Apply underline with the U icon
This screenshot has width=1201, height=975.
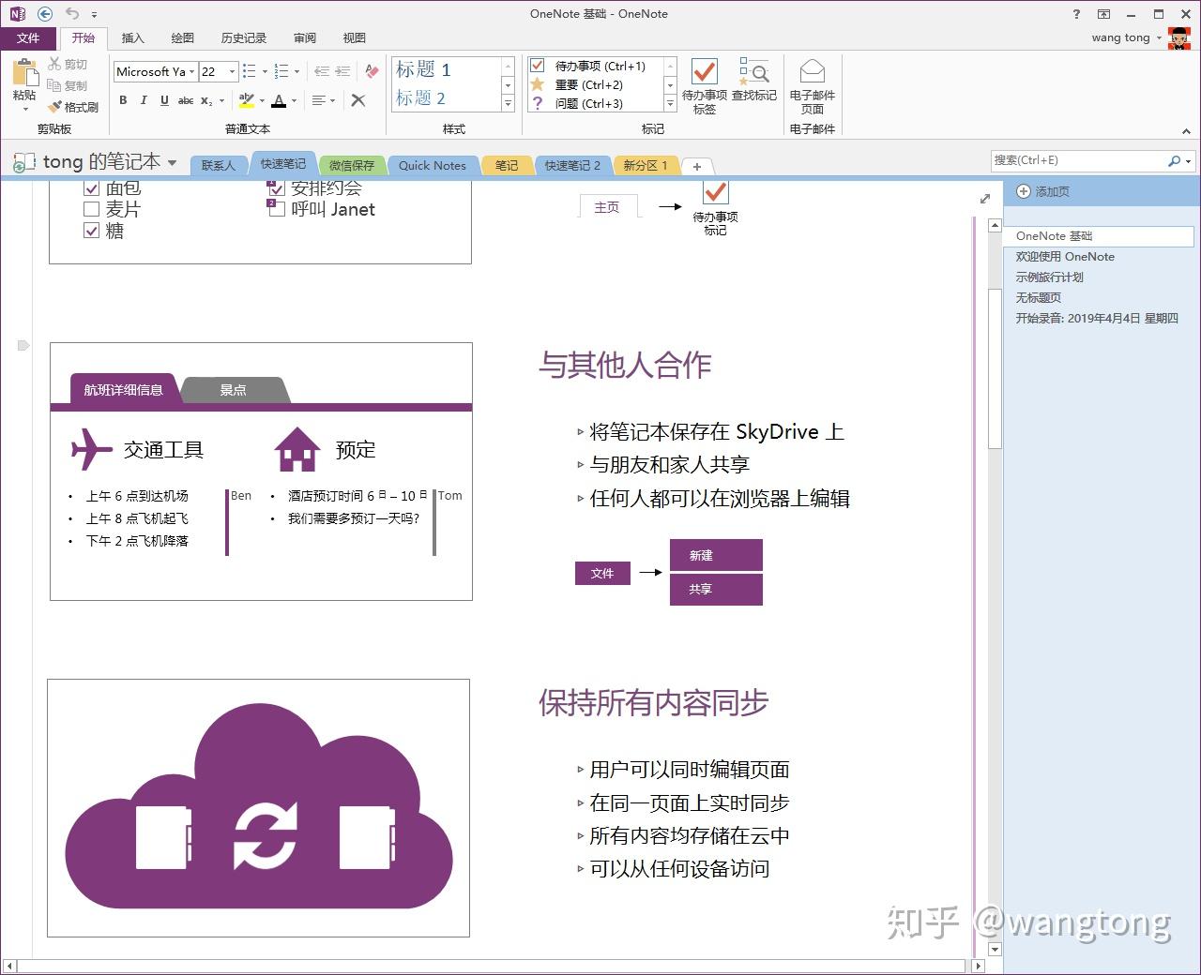pos(164,100)
